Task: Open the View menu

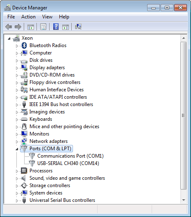Action: click(x=47, y=17)
